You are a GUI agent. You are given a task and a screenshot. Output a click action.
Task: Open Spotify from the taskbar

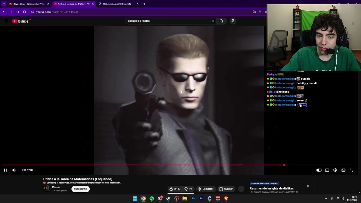(x=152, y=198)
